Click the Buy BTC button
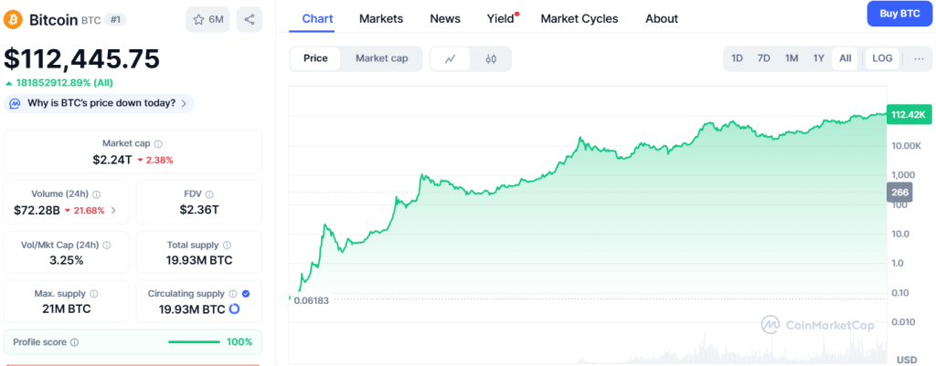Screen dimensions: 936x366 [x=898, y=14]
